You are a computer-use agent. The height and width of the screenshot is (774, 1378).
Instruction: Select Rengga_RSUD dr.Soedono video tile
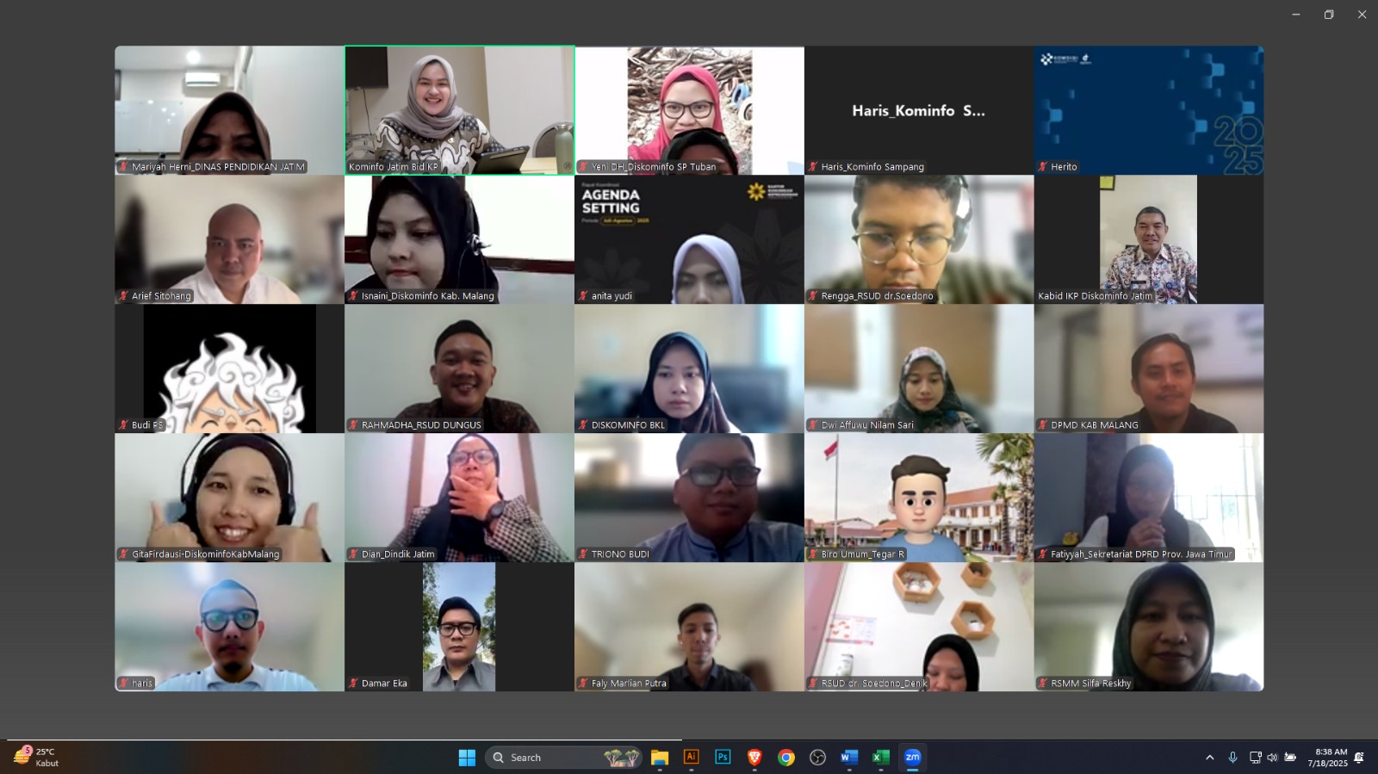(x=919, y=239)
